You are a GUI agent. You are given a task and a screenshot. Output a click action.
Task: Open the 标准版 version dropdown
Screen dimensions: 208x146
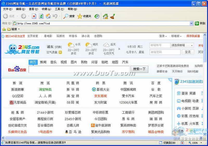[176, 36]
